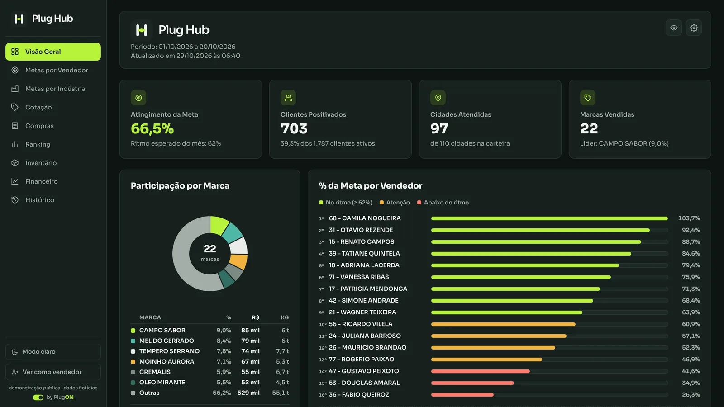Select the Visão Geral menu item
This screenshot has width=724, height=407.
53,52
